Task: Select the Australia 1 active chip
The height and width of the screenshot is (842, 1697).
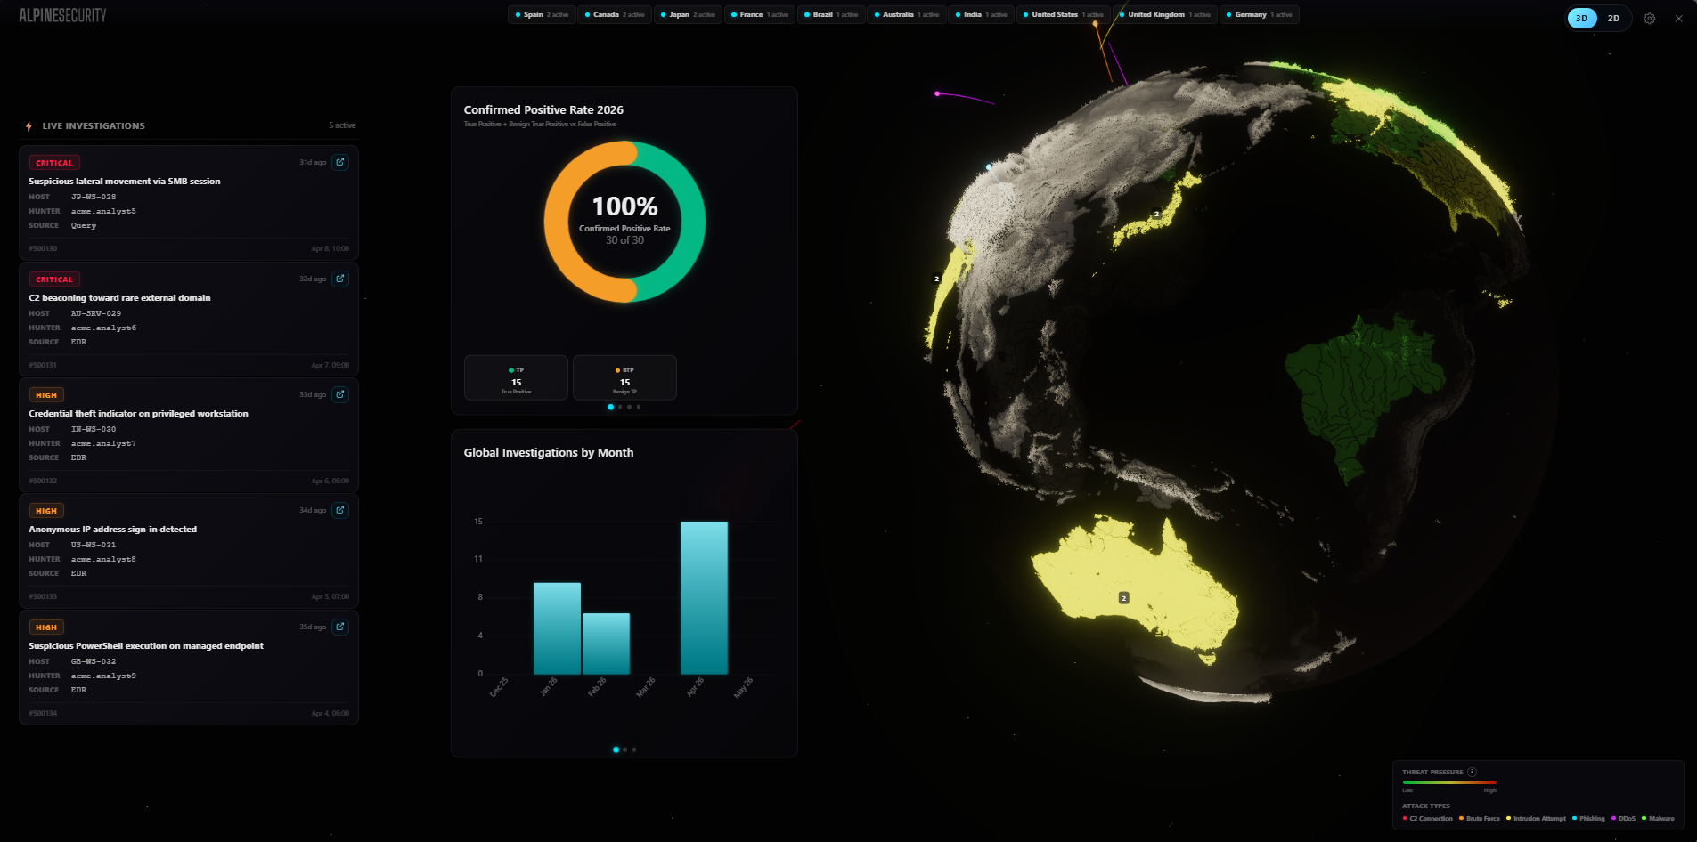Action: click(907, 14)
